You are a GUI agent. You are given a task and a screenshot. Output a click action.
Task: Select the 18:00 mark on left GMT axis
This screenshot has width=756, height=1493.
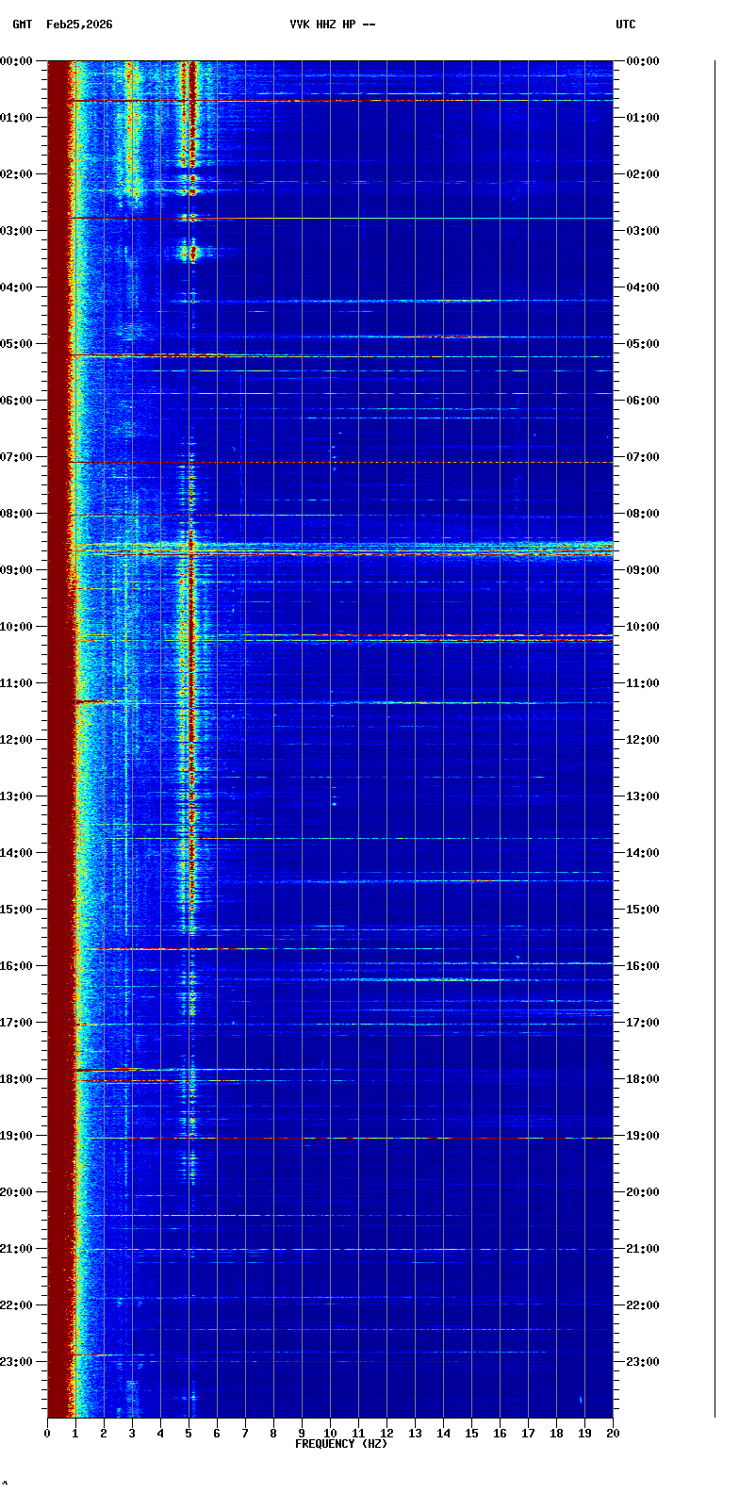[x=19, y=1079]
